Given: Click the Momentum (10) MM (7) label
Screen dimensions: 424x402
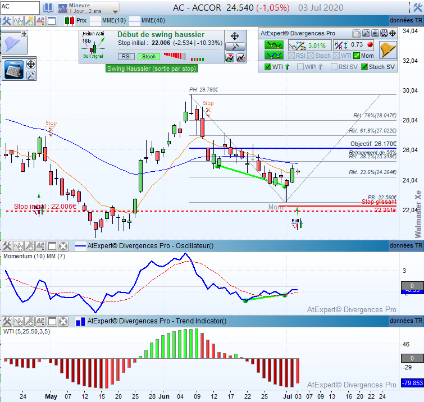Looking at the screenshot, I should coord(34,256).
